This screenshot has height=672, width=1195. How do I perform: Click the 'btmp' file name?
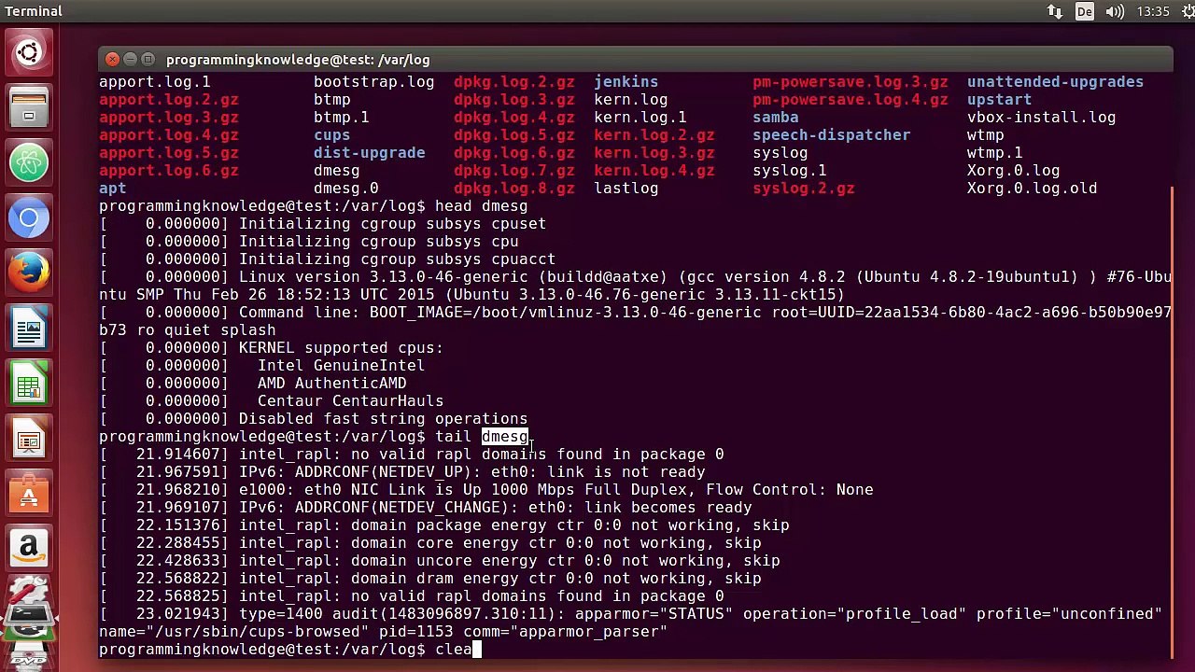coord(332,100)
